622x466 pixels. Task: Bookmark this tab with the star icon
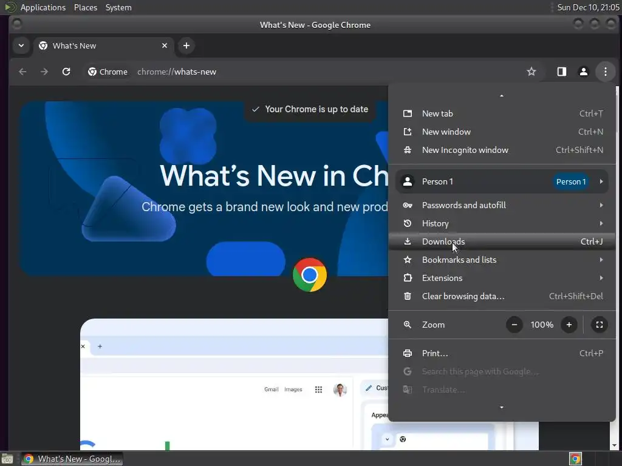point(531,72)
